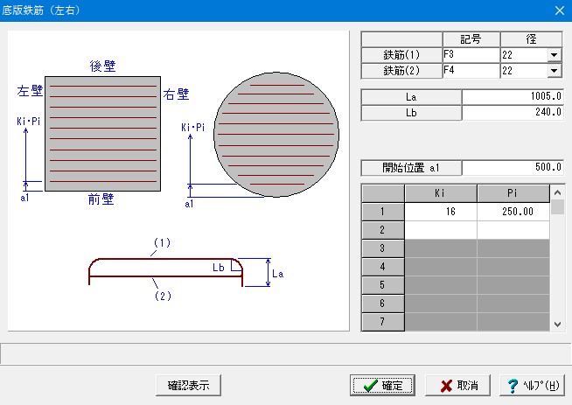
Task: Select Ki cell in row 1
Action: pyautogui.click(x=441, y=212)
